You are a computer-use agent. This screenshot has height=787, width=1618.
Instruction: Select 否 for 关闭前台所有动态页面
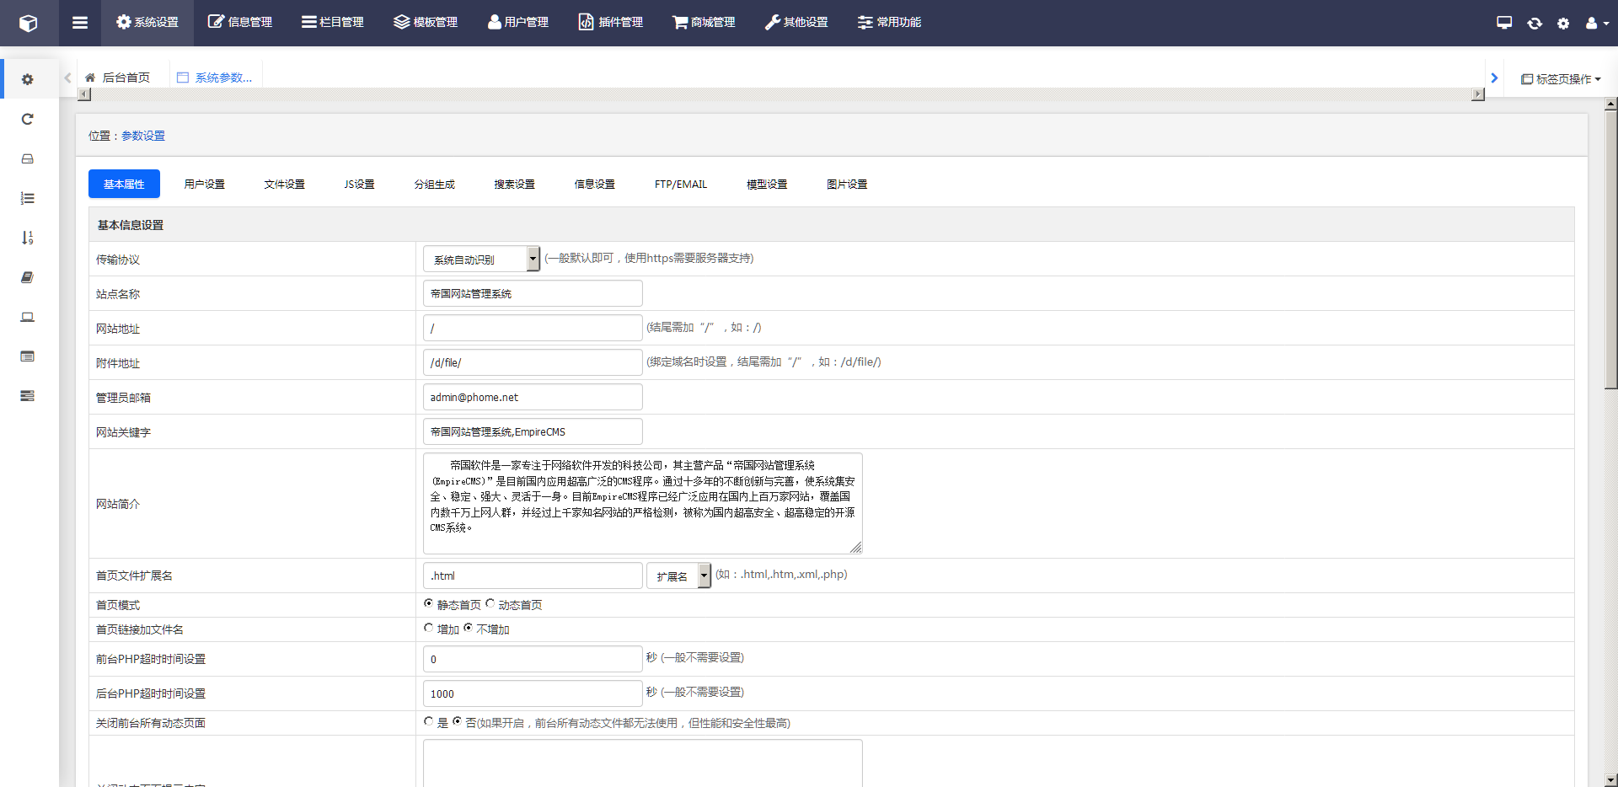(x=457, y=721)
